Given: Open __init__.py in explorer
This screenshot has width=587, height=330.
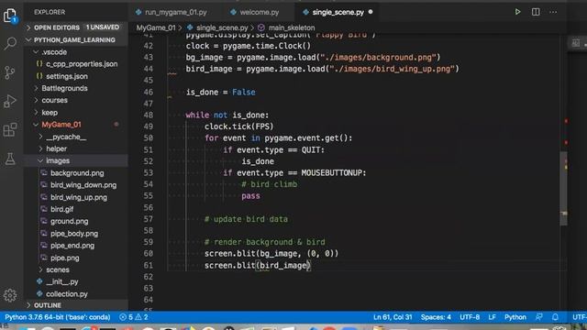Looking at the screenshot, I should (76, 281).
